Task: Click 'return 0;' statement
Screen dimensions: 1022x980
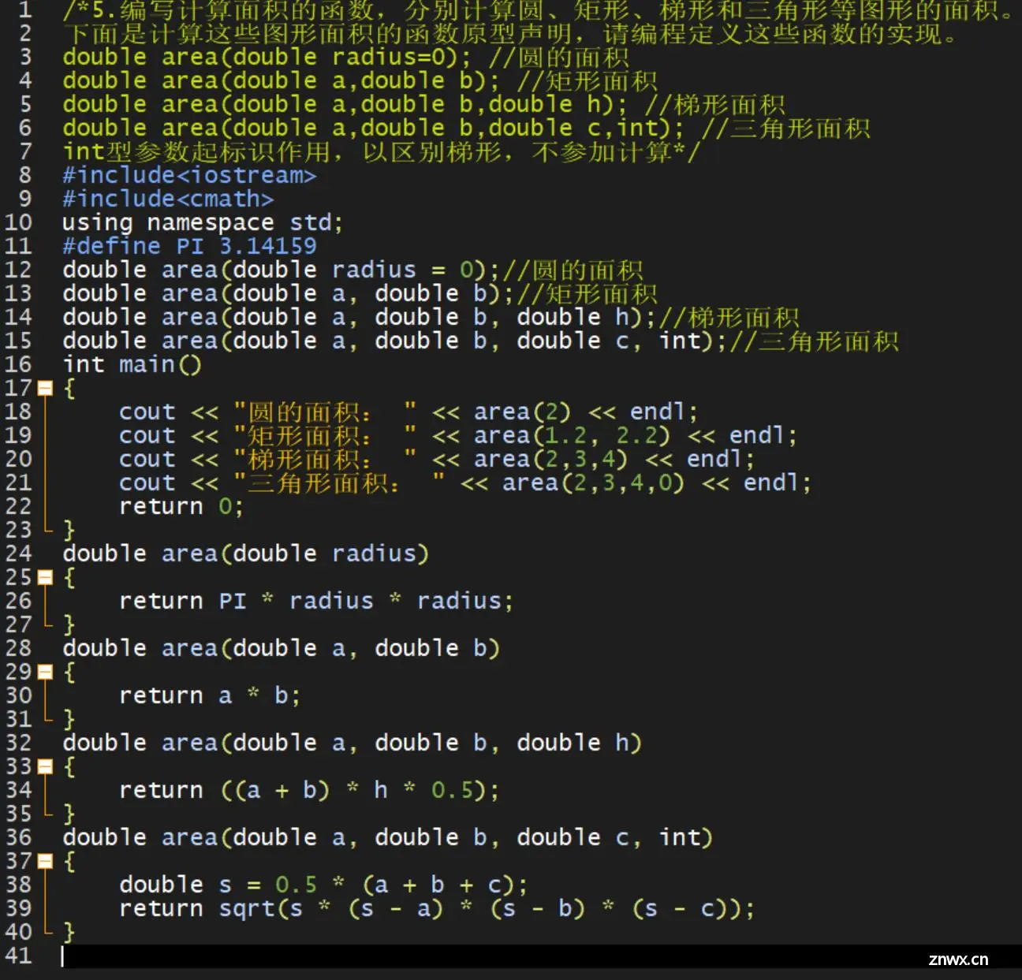Action: pos(181,506)
